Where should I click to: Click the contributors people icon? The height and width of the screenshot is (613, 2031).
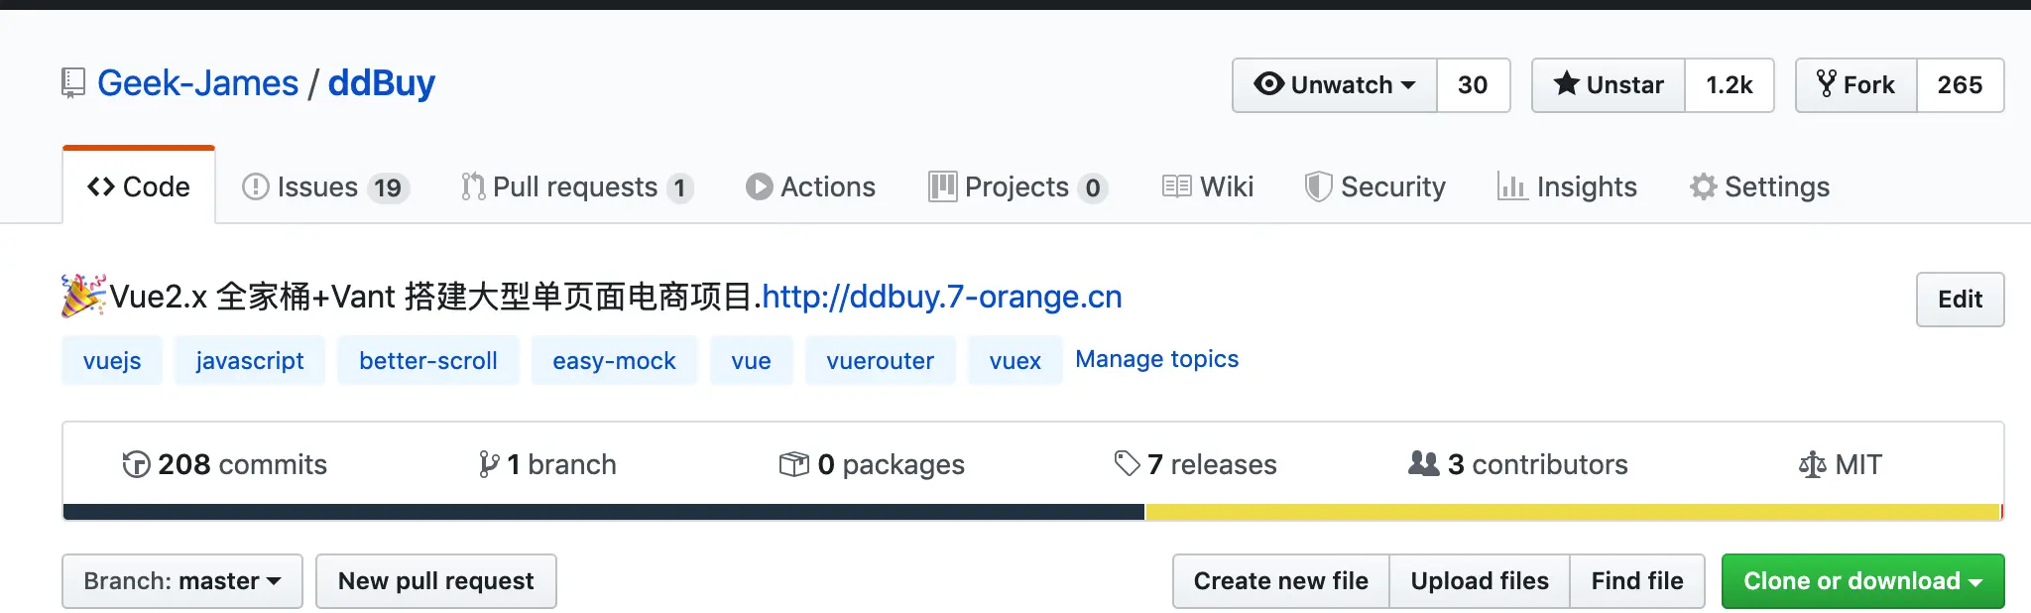click(x=1424, y=463)
